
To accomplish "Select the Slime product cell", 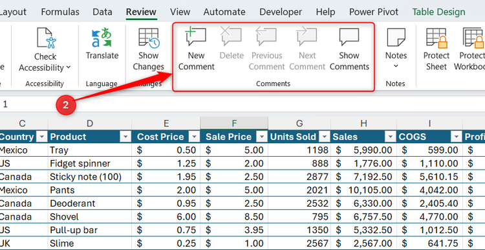I will coord(90,243).
